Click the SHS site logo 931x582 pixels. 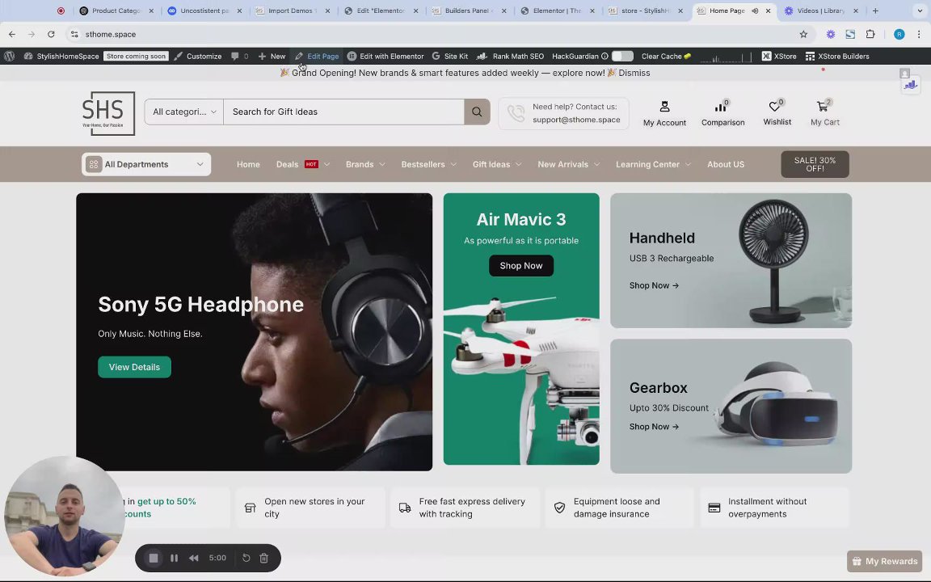(x=108, y=113)
